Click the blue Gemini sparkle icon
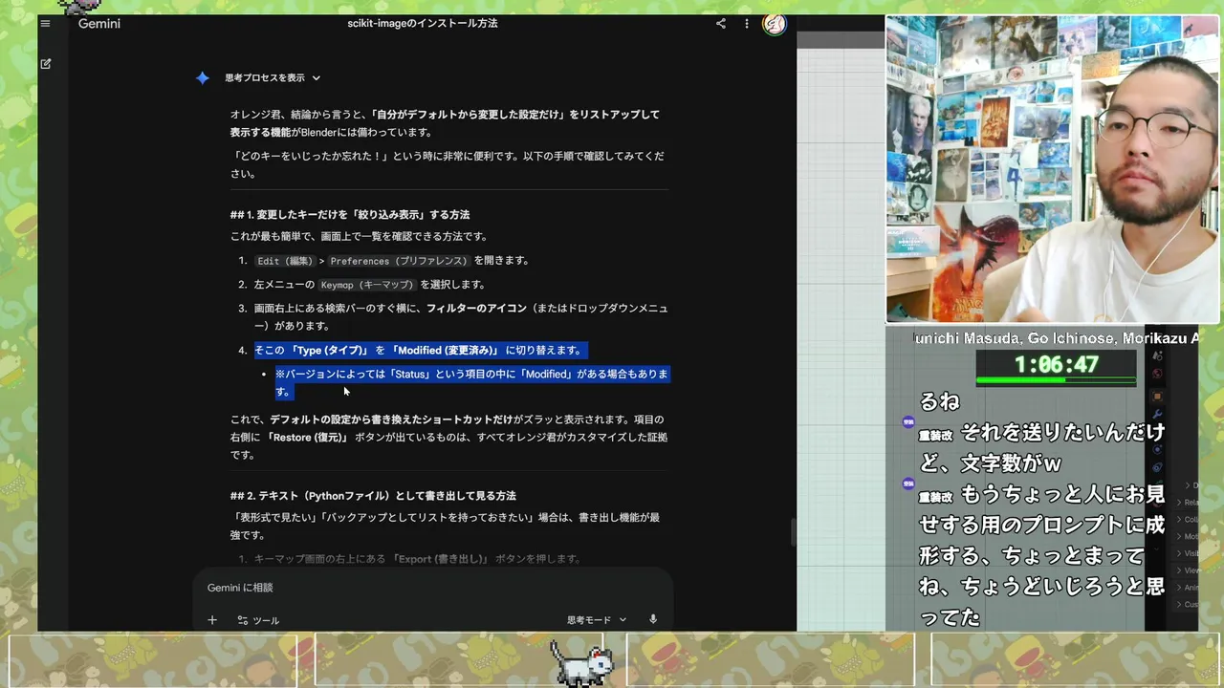This screenshot has width=1224, height=688. click(x=203, y=78)
